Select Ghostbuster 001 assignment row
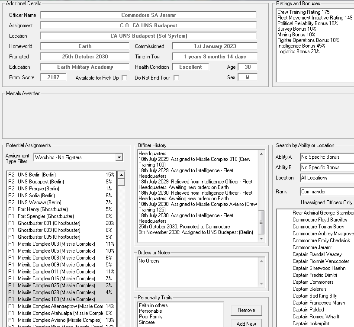The height and width of the screenshot is (327, 354). [x=61, y=223]
